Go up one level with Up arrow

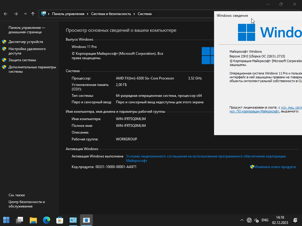point(33,14)
